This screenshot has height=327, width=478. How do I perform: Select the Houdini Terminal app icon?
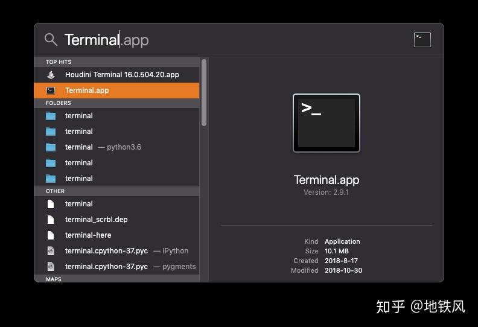click(51, 75)
